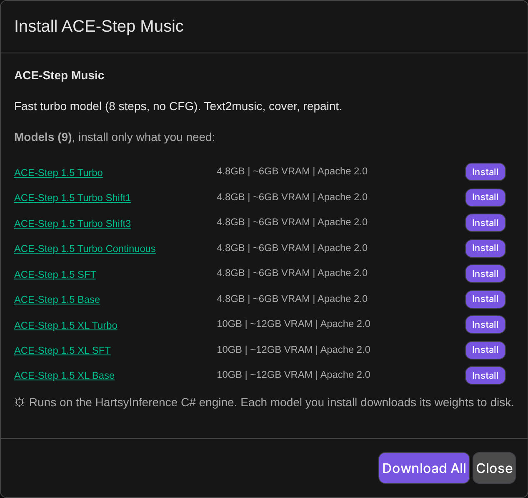Image resolution: width=528 pixels, height=498 pixels.
Task: Install the ACE-Step 1.5 XL Base model
Action: [x=485, y=375]
